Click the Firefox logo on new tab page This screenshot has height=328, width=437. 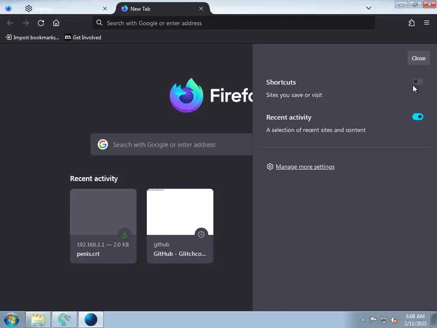186,95
